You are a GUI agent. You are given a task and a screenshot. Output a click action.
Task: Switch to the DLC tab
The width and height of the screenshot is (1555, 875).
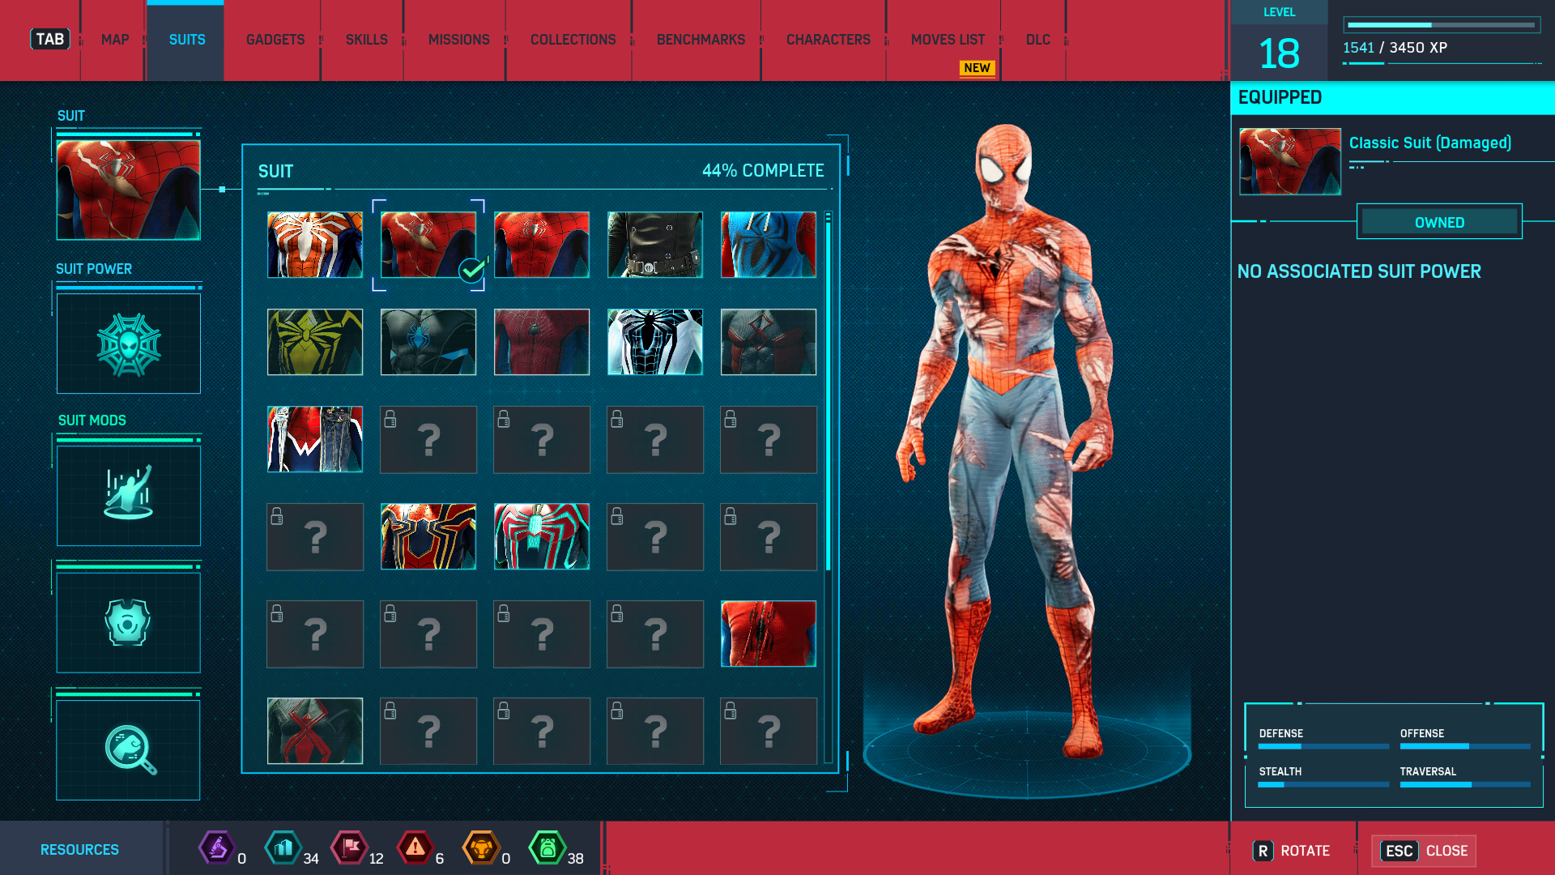point(1037,40)
